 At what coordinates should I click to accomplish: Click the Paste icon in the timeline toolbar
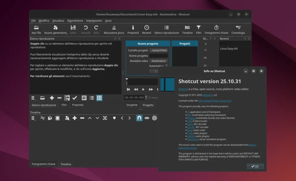(58, 118)
